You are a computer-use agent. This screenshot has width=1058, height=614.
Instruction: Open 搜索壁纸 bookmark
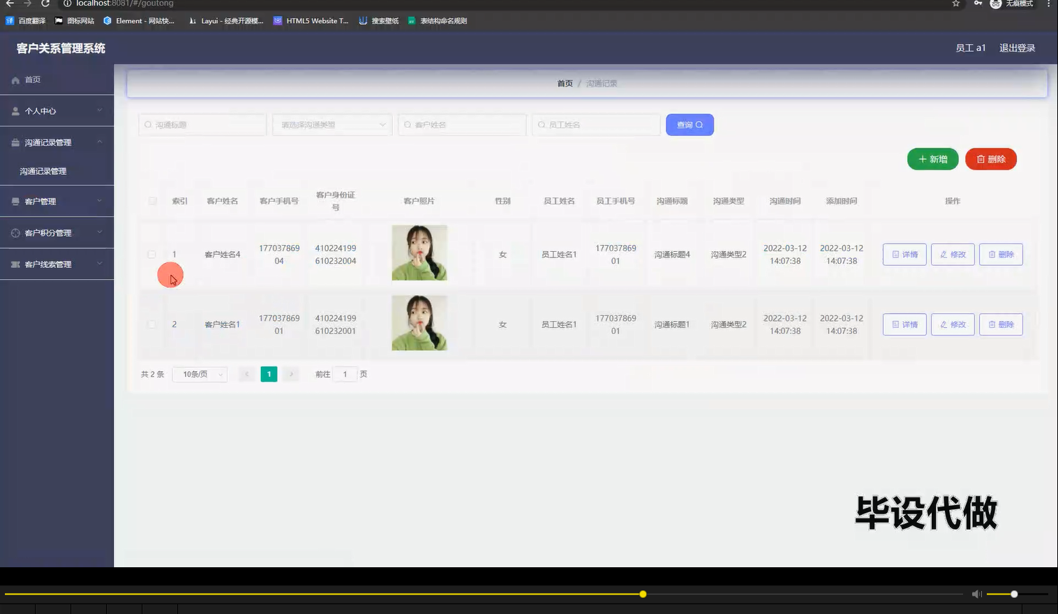[379, 21]
